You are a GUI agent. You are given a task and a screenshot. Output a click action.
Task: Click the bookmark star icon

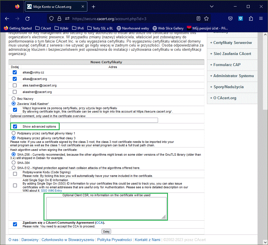click(x=206, y=19)
